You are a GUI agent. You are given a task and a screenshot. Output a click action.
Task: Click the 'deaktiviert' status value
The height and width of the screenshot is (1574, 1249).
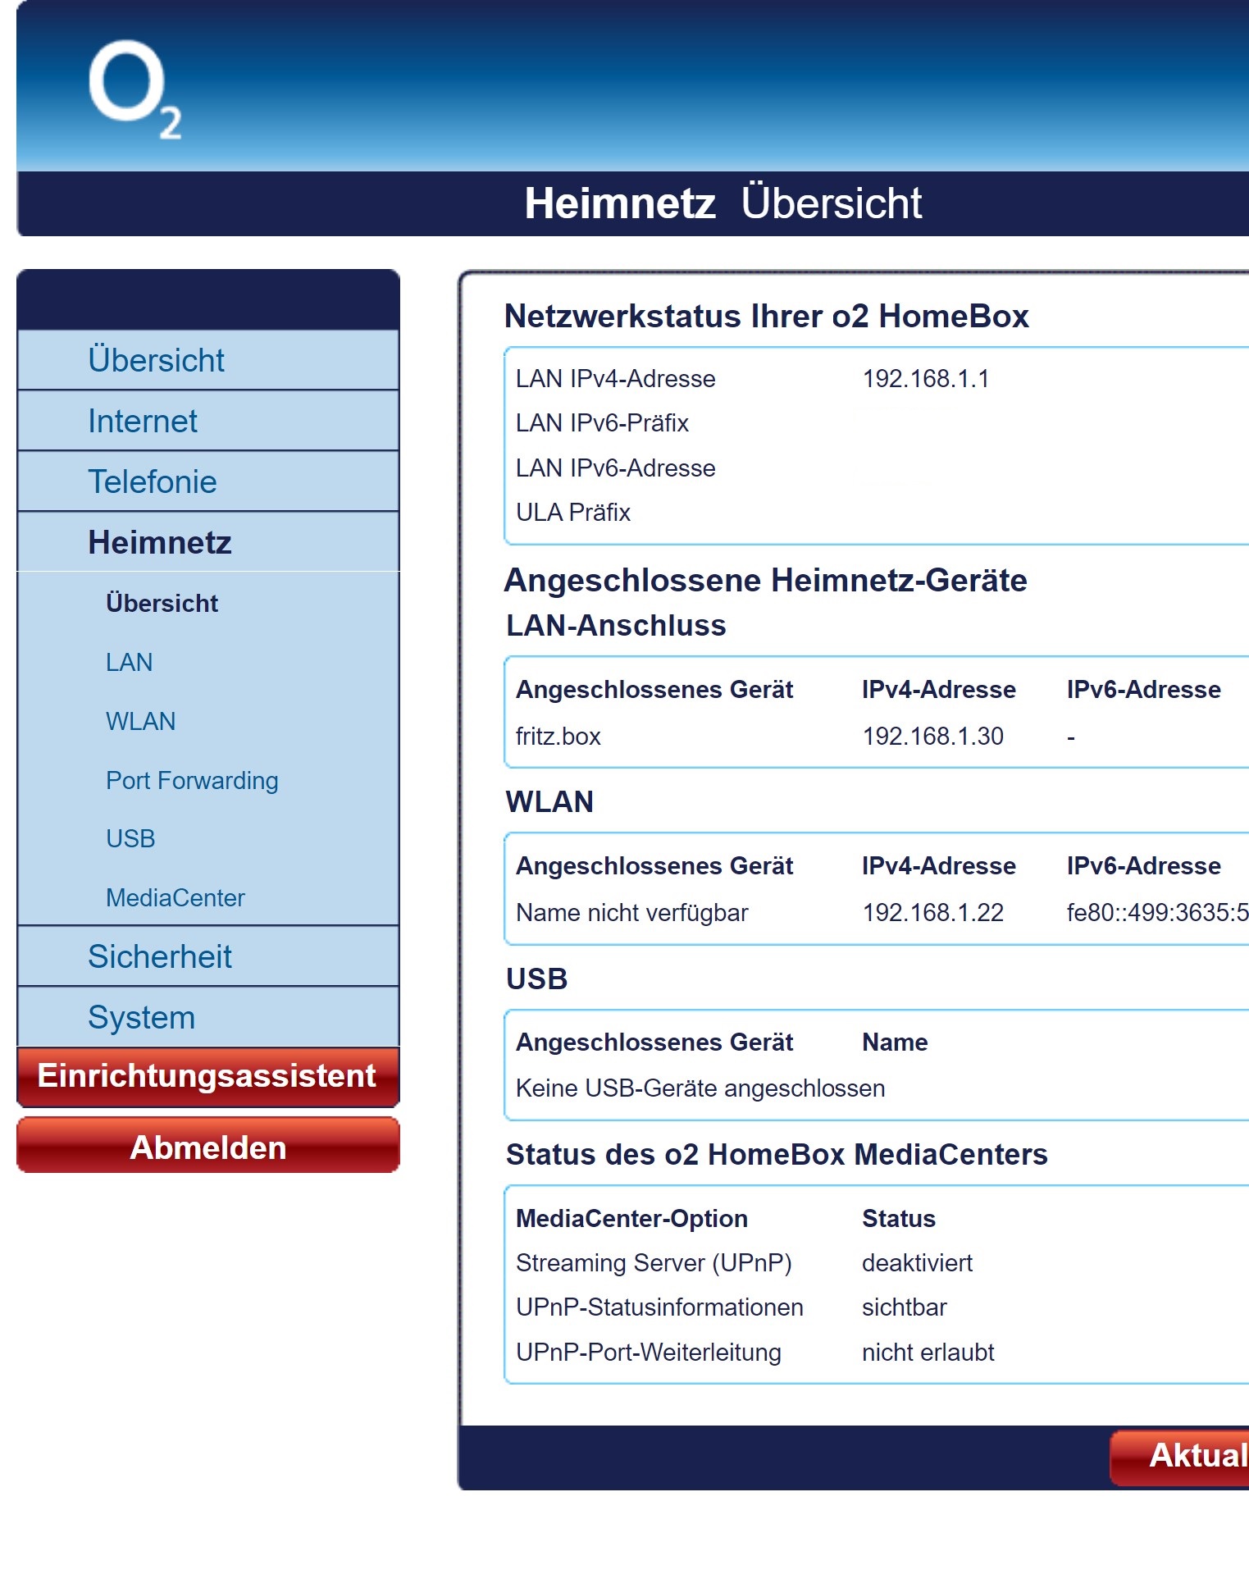pyautogui.click(x=917, y=1263)
